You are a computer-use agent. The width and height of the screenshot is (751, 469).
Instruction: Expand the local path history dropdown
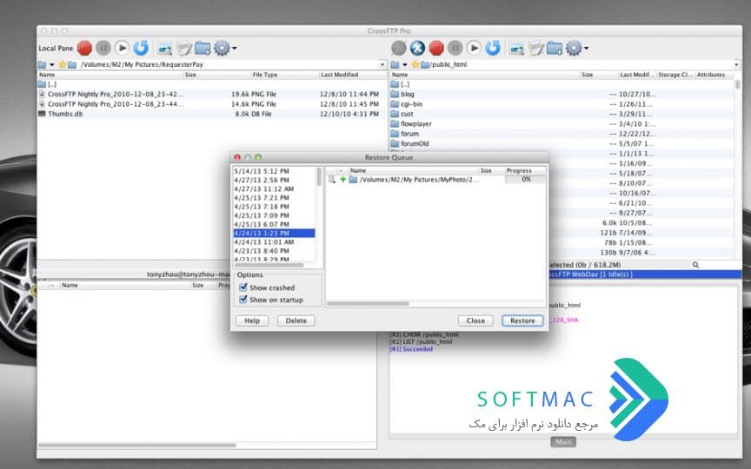[382, 64]
